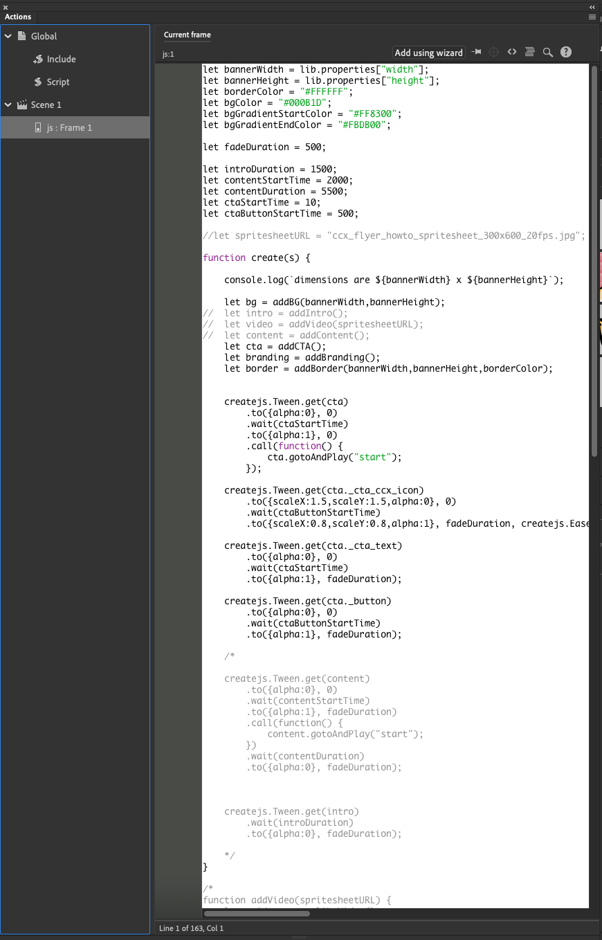This screenshot has height=940, width=602.
Task: Select the js:1 script label
Action: [168, 53]
